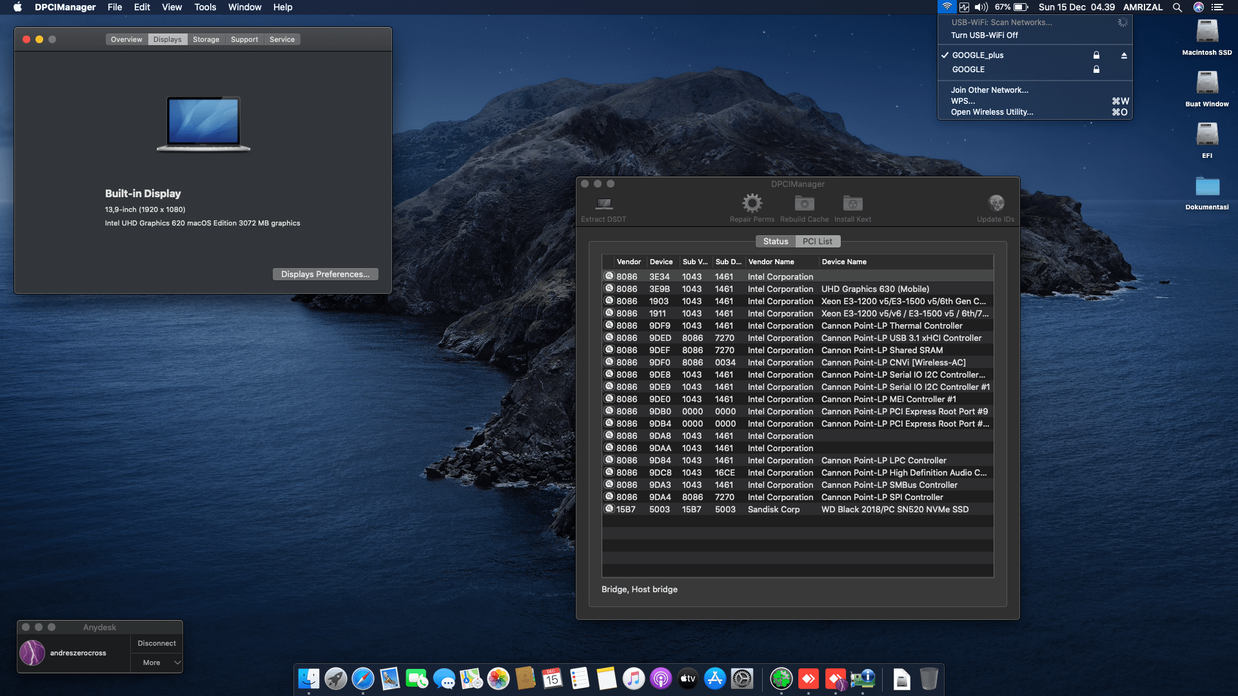Viewport: 1238px width, 696px height.
Task: Open Safari from the dock
Action: click(363, 679)
